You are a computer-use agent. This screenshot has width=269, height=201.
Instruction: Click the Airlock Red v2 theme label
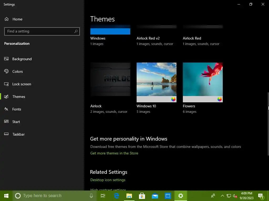(x=148, y=38)
